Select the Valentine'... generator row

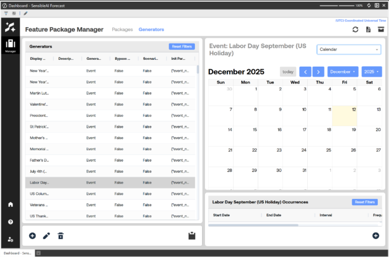110,104
